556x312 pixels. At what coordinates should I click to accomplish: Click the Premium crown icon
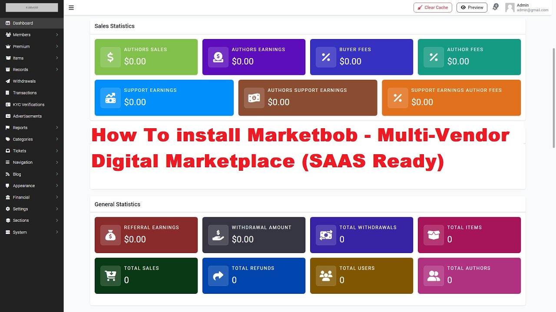pos(8,46)
